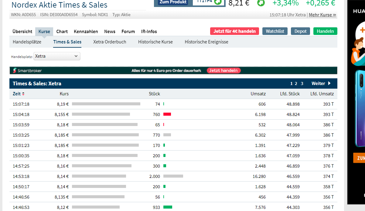Click the gray volume bar in 14:53:18 row
The height and width of the screenshot is (211, 365).
pyautogui.click(x=173, y=176)
